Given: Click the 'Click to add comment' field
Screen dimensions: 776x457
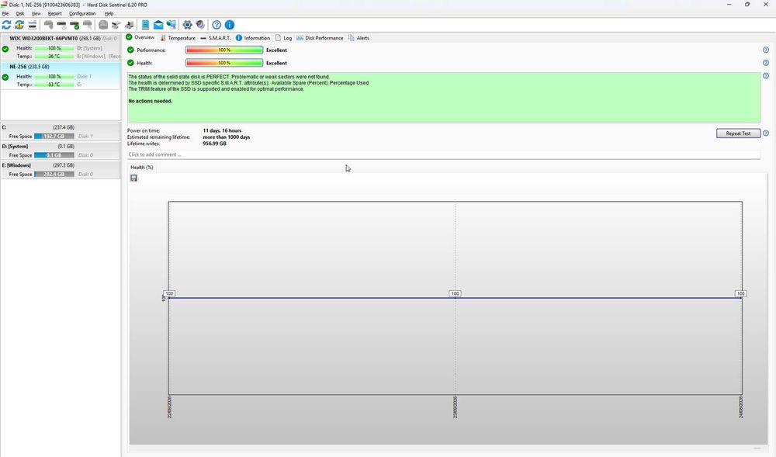Looking at the screenshot, I should 443,155.
